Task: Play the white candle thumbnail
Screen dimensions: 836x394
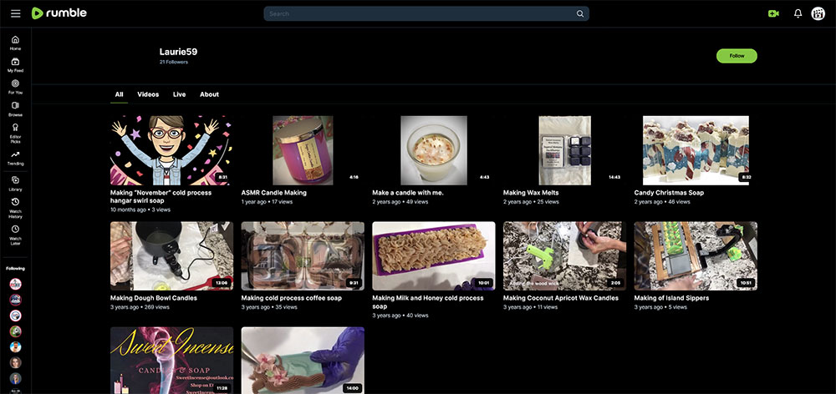Action: click(x=433, y=151)
